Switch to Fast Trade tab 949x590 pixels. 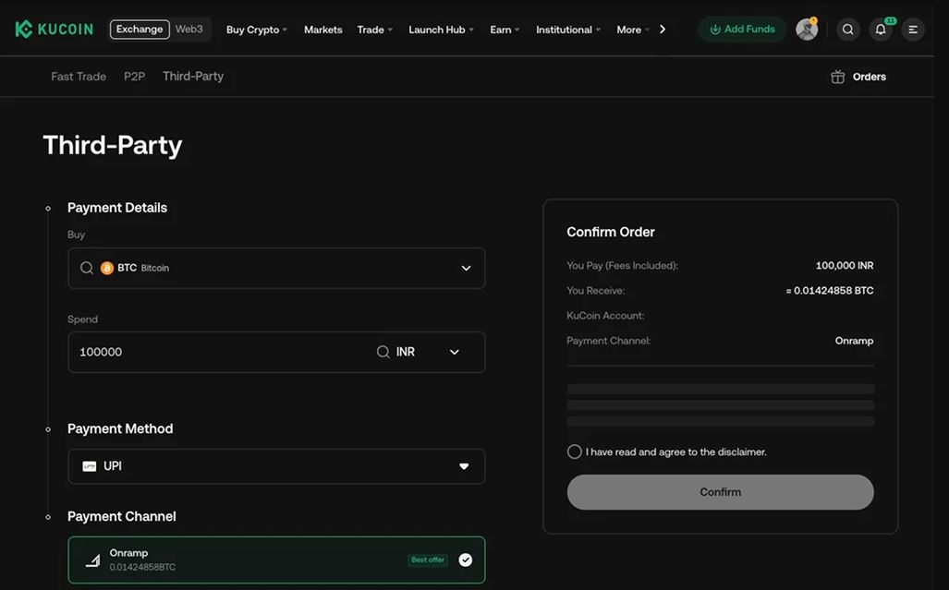pyautogui.click(x=79, y=76)
